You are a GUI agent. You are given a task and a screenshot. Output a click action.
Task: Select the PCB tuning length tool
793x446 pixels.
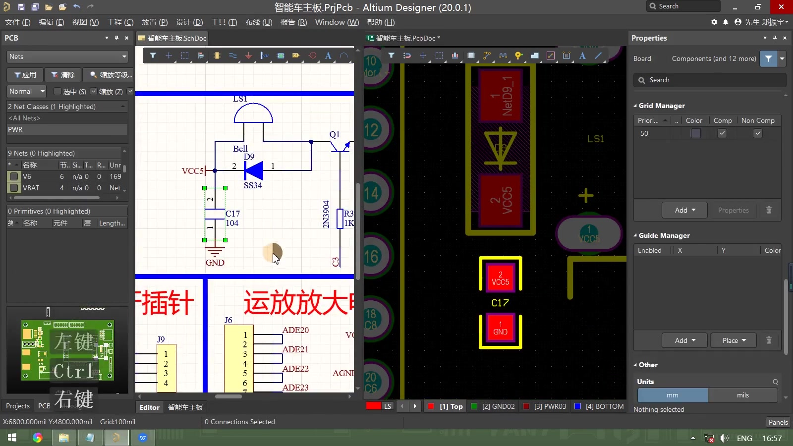tap(503, 56)
